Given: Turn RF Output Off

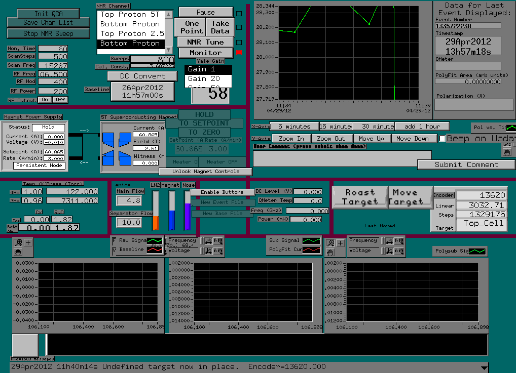Looking at the screenshot, I should [x=60, y=100].
